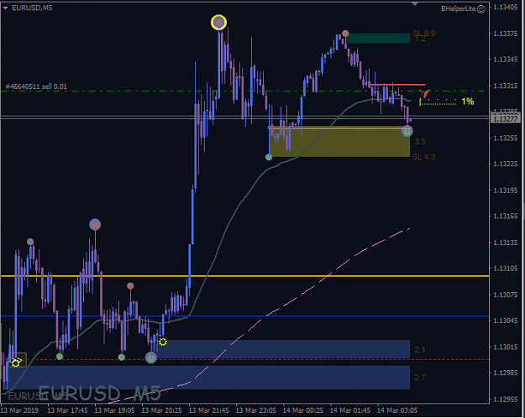Click the bottom-left gear icon with white arrow
Screen dimensions: 525x418
[x=16, y=362]
